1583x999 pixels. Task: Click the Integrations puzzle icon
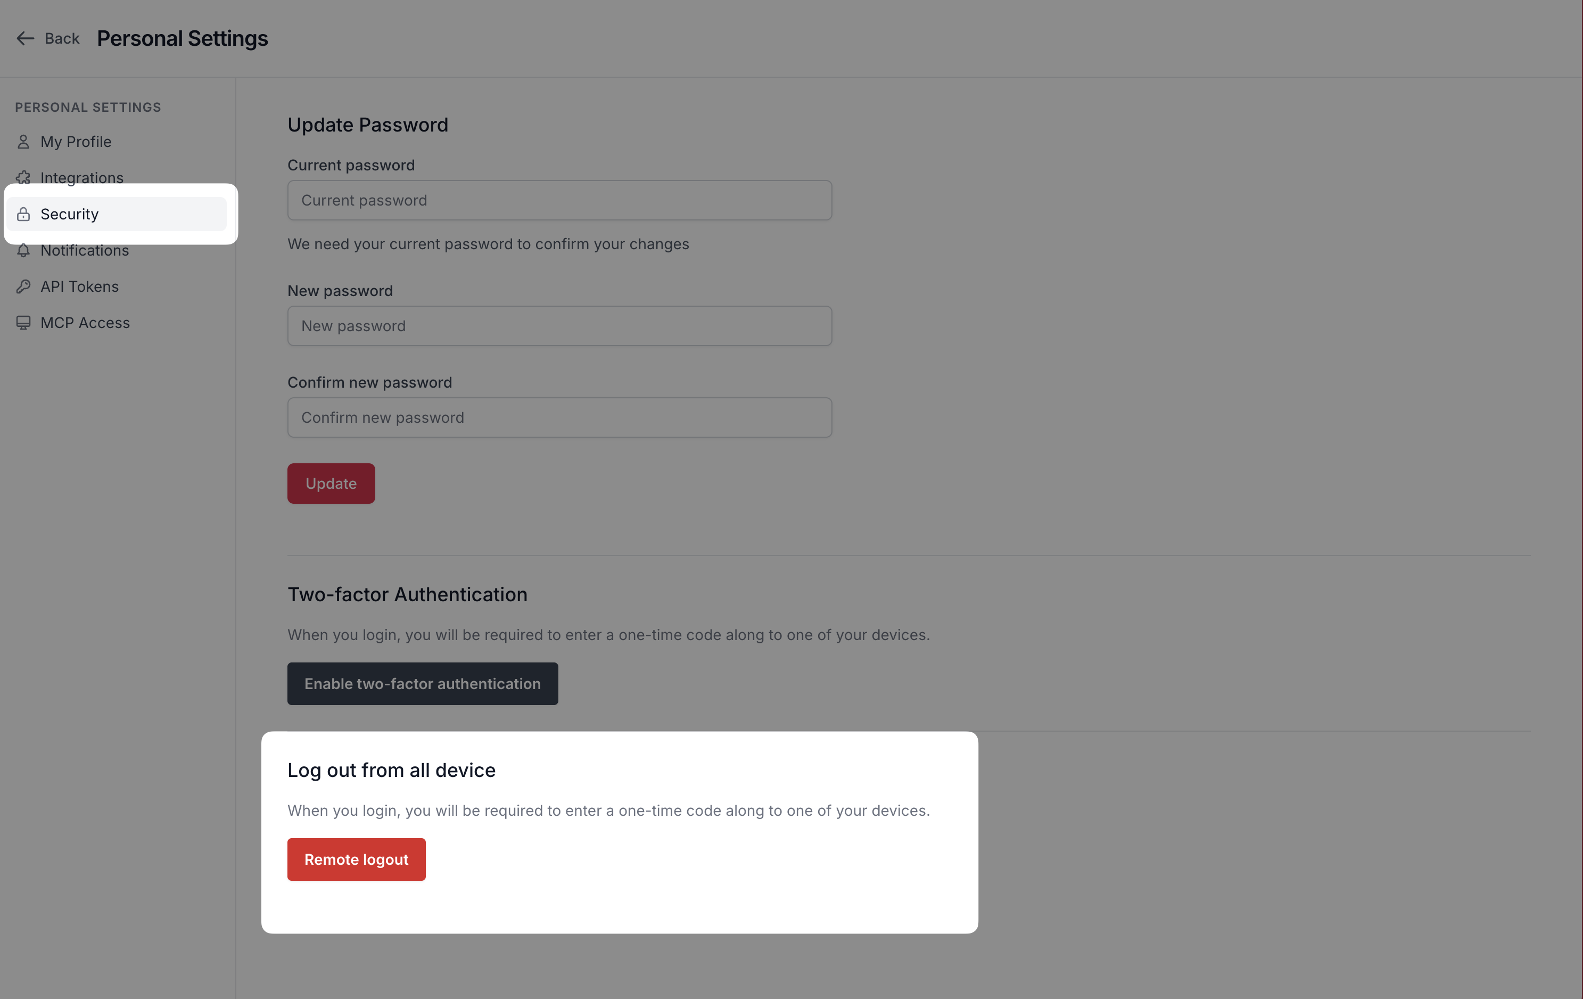tap(23, 177)
